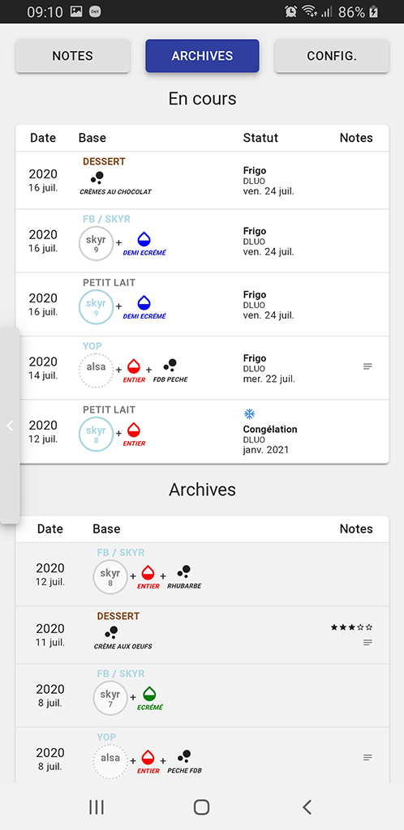Tap the RHUBARBE flavor dots icon

(183, 572)
